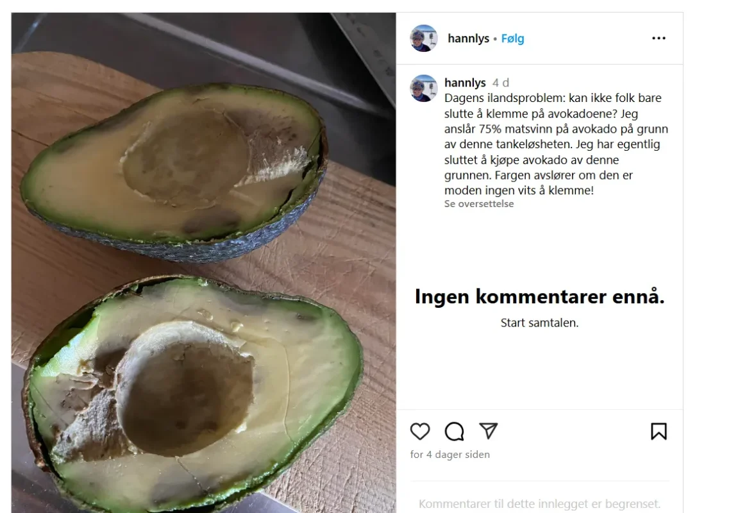The height and width of the screenshot is (513, 731).
Task: Open hannlys avatar beside the caption
Action: click(423, 88)
